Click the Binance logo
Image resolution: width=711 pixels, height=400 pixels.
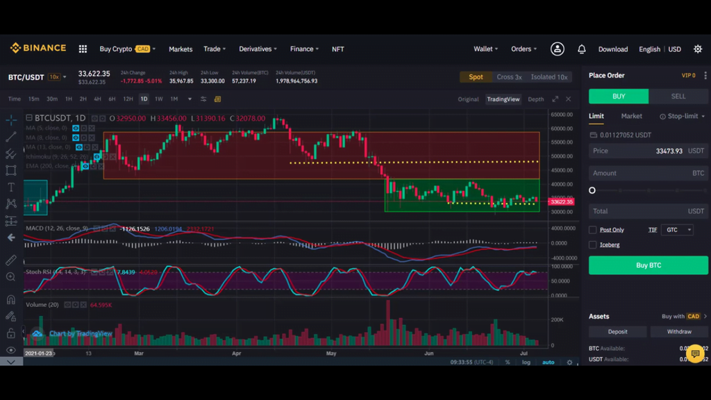coord(38,48)
